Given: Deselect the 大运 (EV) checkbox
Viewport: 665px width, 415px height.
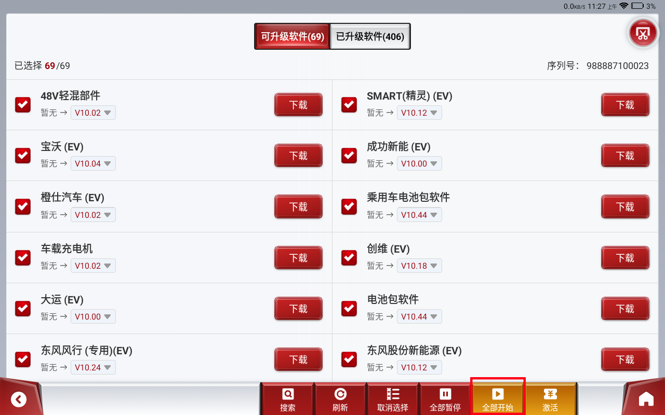Looking at the screenshot, I should click(23, 309).
